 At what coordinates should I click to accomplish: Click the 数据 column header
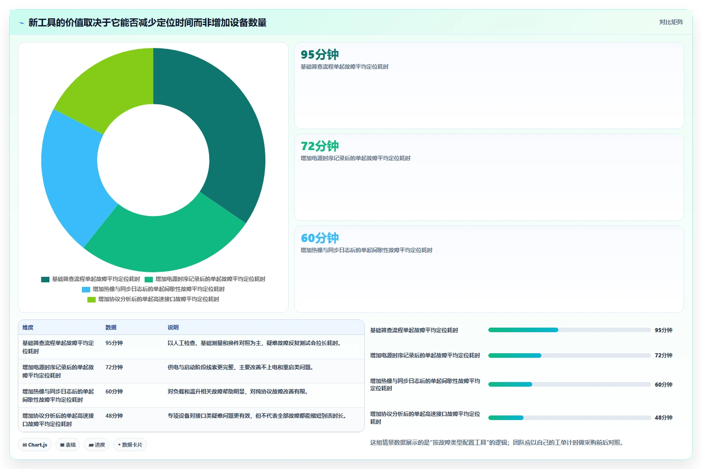(111, 328)
